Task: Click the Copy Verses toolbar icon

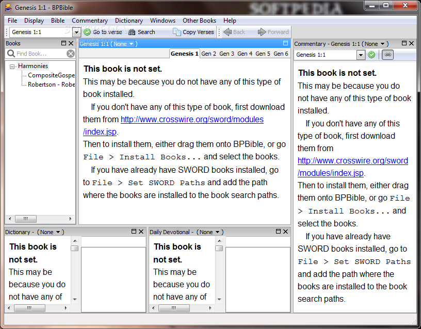Action: coord(176,32)
